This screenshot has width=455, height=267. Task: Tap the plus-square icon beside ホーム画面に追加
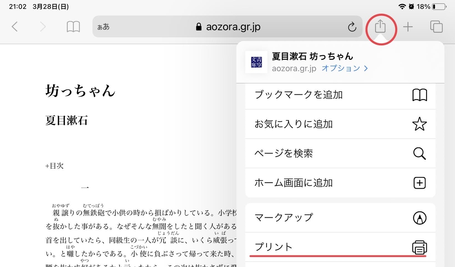tap(419, 183)
